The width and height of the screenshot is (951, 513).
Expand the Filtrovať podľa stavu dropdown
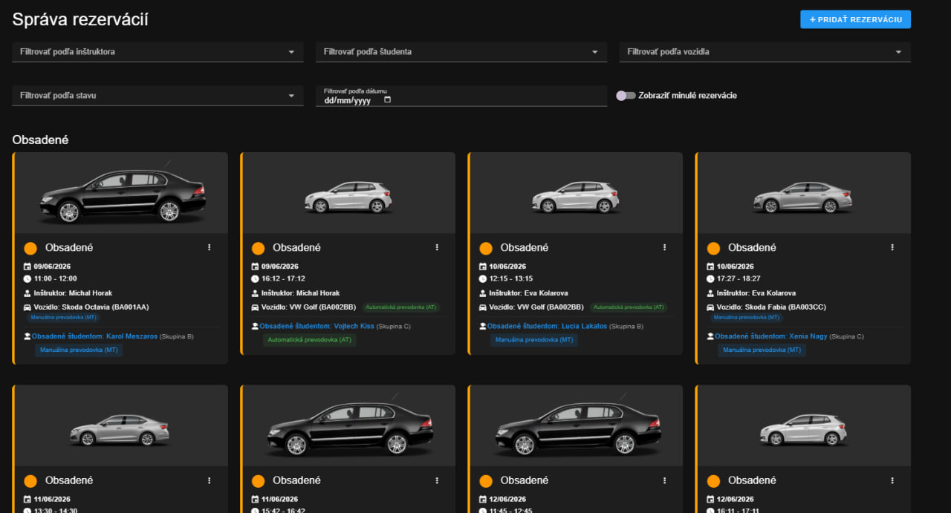pyautogui.click(x=158, y=96)
